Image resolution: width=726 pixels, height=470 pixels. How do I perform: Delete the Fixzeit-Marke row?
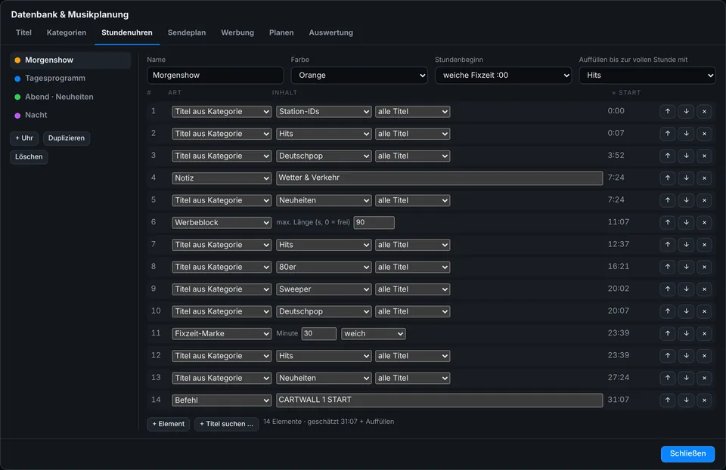pyautogui.click(x=704, y=333)
